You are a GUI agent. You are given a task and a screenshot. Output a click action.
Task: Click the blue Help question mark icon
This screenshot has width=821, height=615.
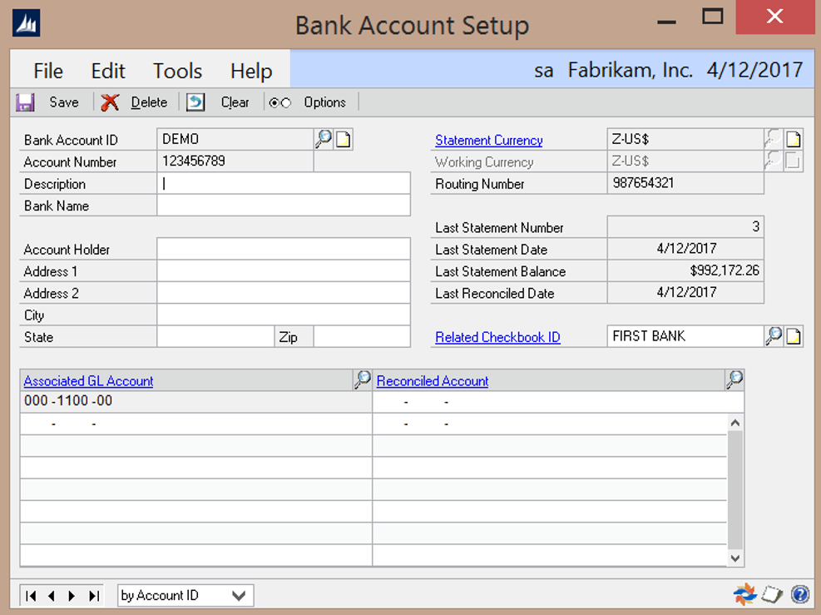[799, 594]
